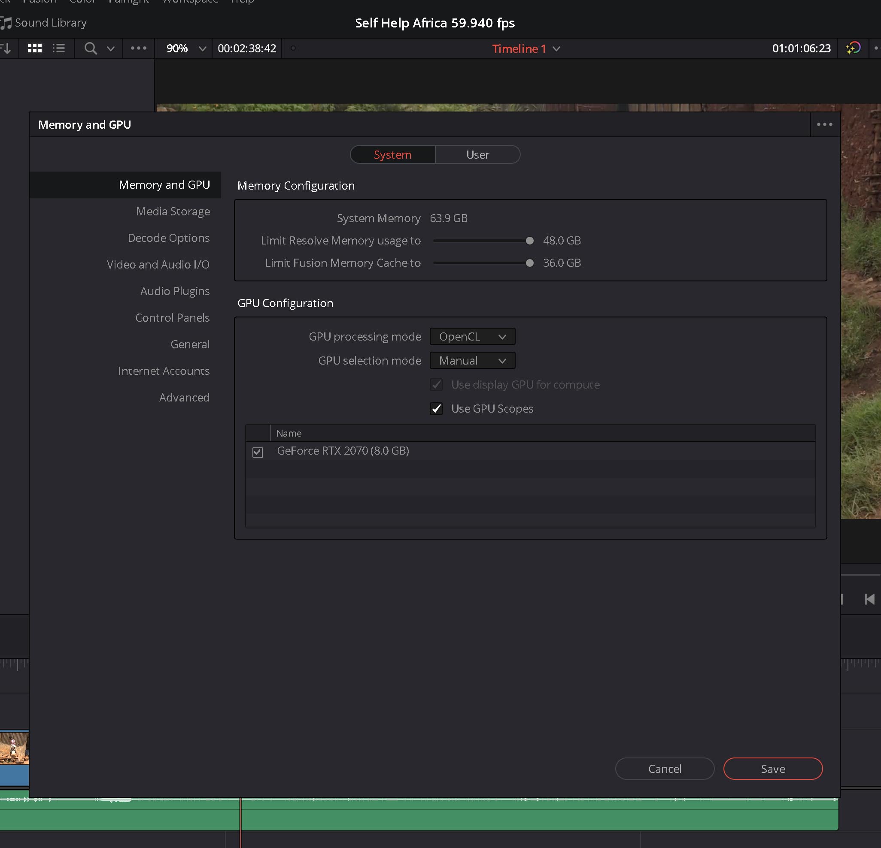Click the Name column header in GPU list
This screenshot has width=881, height=848.
(x=543, y=433)
